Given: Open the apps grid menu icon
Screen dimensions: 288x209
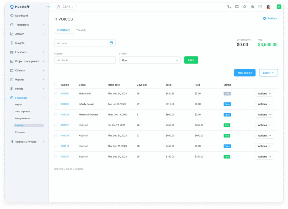Looking at the screenshot, I should tap(260, 7).
